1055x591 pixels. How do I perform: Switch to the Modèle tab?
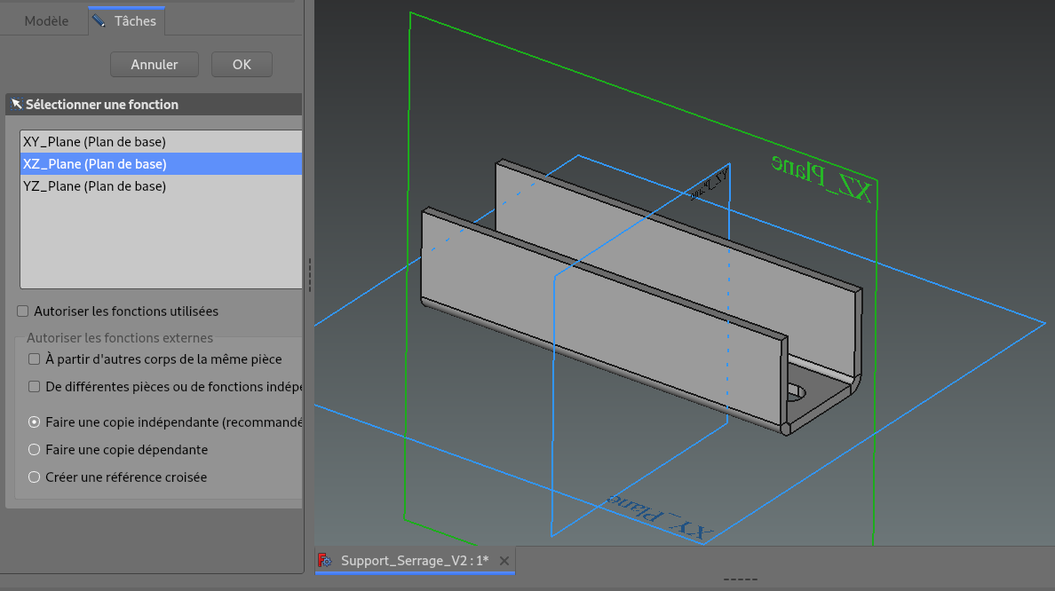[46, 21]
